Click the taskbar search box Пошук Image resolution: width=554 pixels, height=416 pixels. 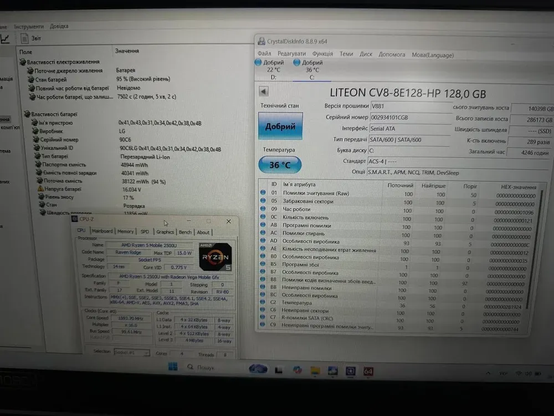pyautogui.click(x=205, y=367)
